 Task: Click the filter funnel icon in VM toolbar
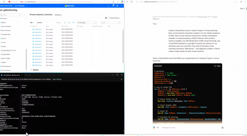73,22
